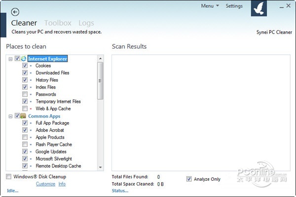Select the Adobe Acrobat label
The height and width of the screenshot is (197, 296).
[50, 130]
